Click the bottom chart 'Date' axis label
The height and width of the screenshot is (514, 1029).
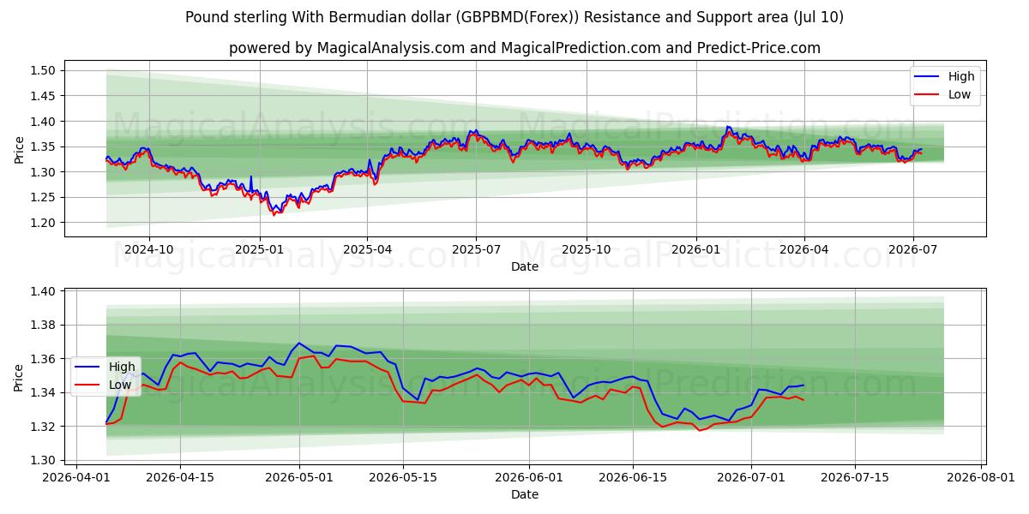click(x=525, y=494)
